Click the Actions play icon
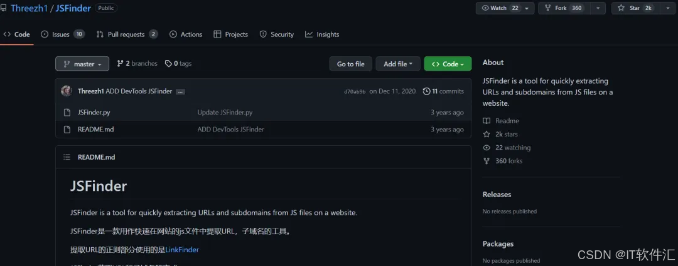The image size is (678, 266). tap(173, 34)
